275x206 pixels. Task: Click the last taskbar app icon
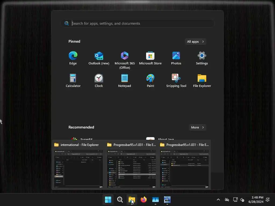click(167, 200)
